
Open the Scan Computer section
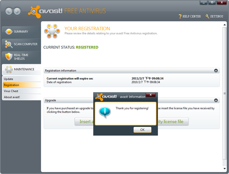21,44
